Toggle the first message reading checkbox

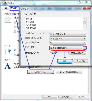(15, 18)
